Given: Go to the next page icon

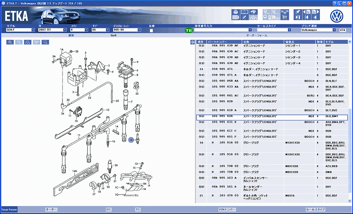Looking at the screenshot, I should click(315, 12).
